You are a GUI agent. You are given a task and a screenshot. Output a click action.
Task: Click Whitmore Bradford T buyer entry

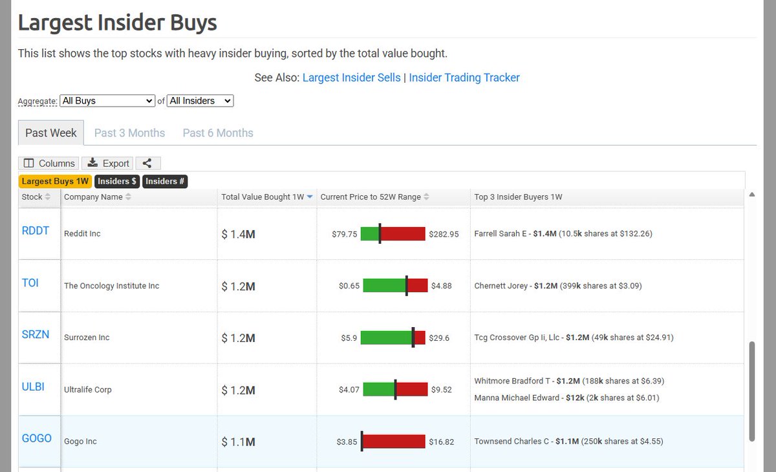pos(569,381)
